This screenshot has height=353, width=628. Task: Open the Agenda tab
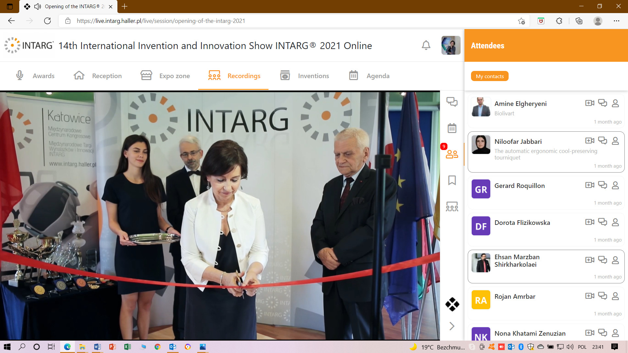[x=369, y=76]
